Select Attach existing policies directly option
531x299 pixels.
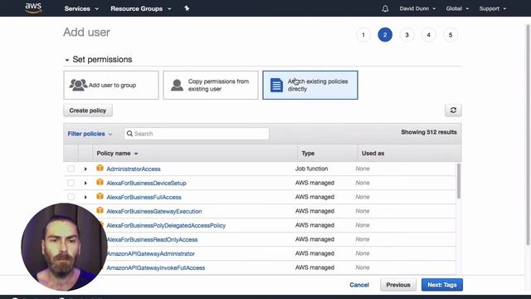click(x=310, y=85)
